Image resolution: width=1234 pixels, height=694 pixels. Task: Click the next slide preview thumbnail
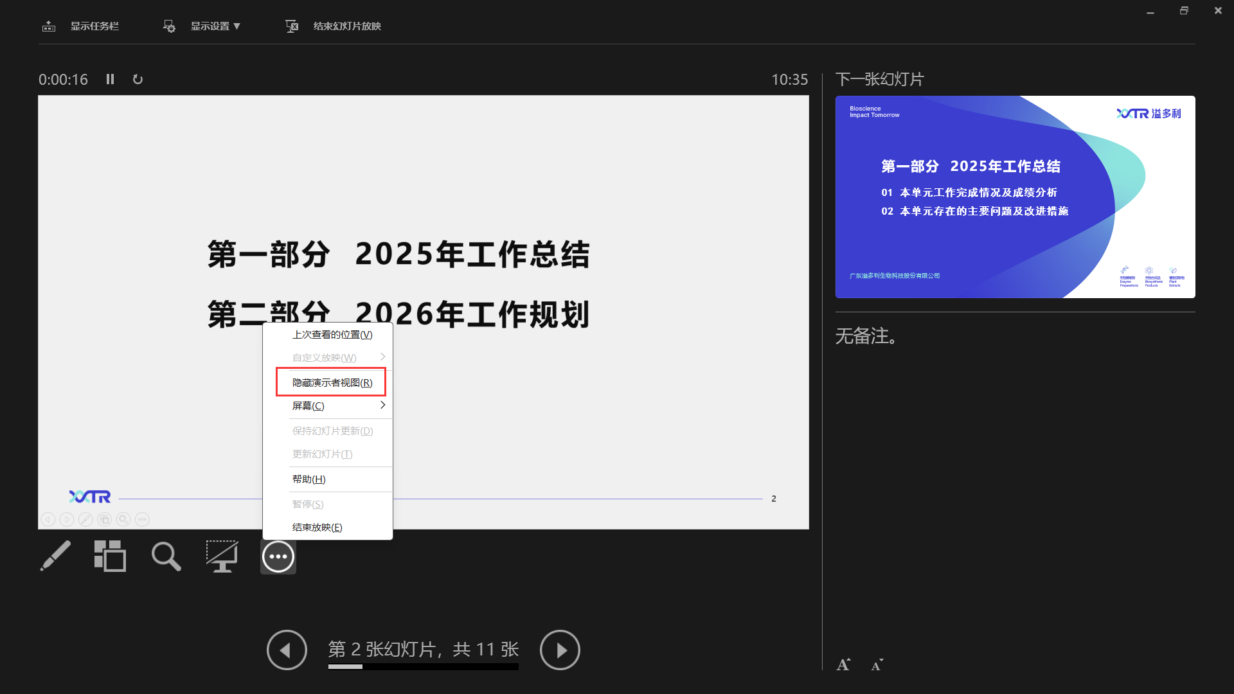1014,197
